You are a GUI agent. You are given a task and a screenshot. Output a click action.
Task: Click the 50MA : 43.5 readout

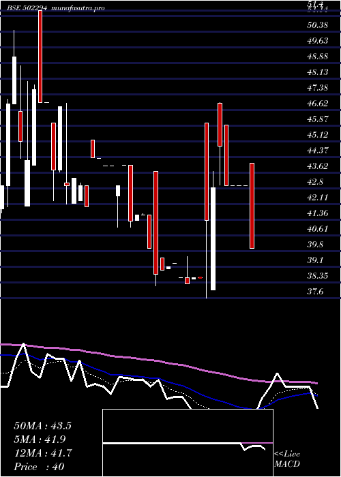point(42,426)
